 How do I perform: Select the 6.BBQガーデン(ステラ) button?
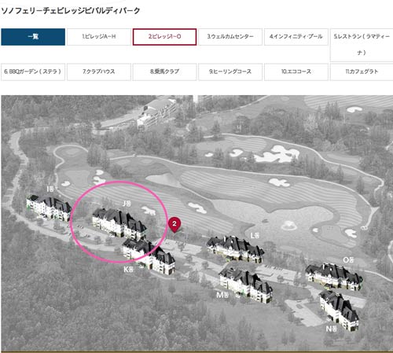[x=33, y=72]
